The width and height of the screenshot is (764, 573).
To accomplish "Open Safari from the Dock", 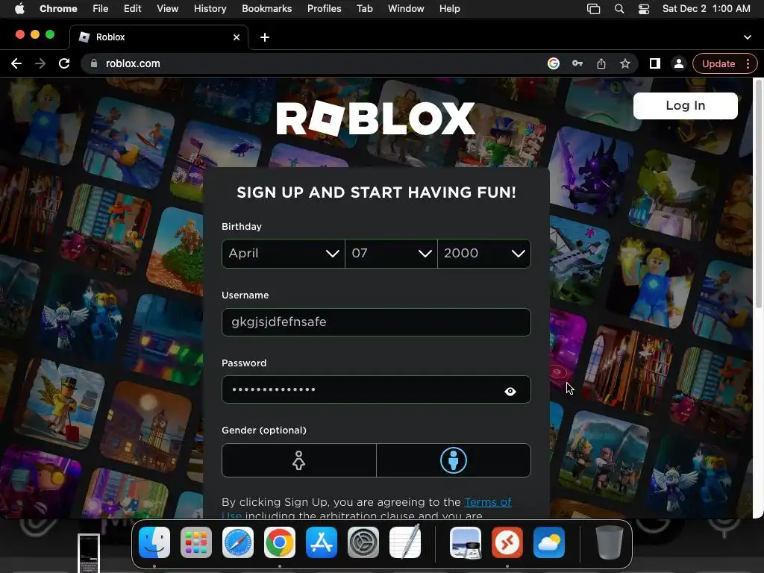I will click(x=238, y=542).
